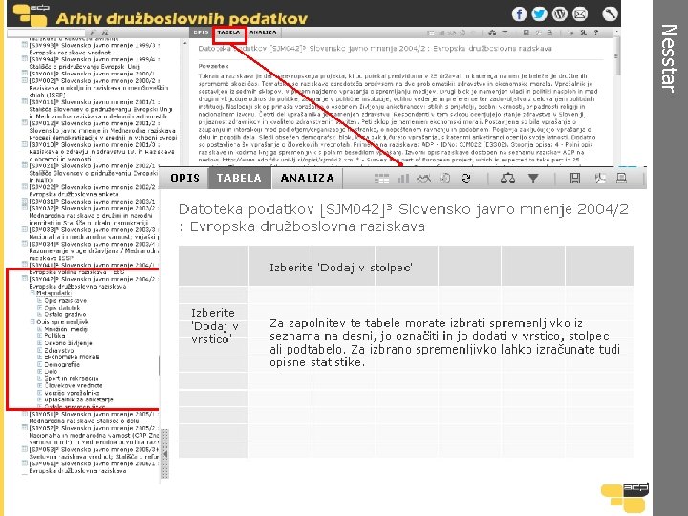Click the help question mark icon
This screenshot has width=688, height=516.
tap(596, 32)
